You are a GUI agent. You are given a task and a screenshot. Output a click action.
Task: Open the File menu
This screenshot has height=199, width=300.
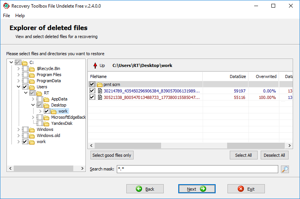point(6,16)
